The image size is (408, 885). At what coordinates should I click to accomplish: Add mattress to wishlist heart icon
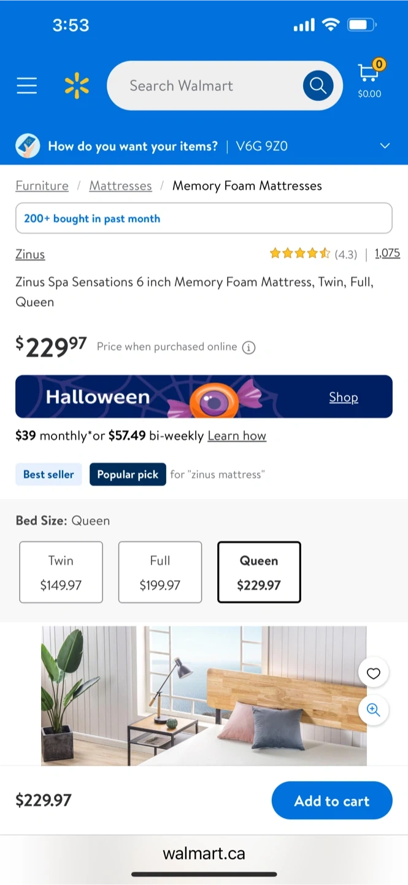pyautogui.click(x=373, y=674)
